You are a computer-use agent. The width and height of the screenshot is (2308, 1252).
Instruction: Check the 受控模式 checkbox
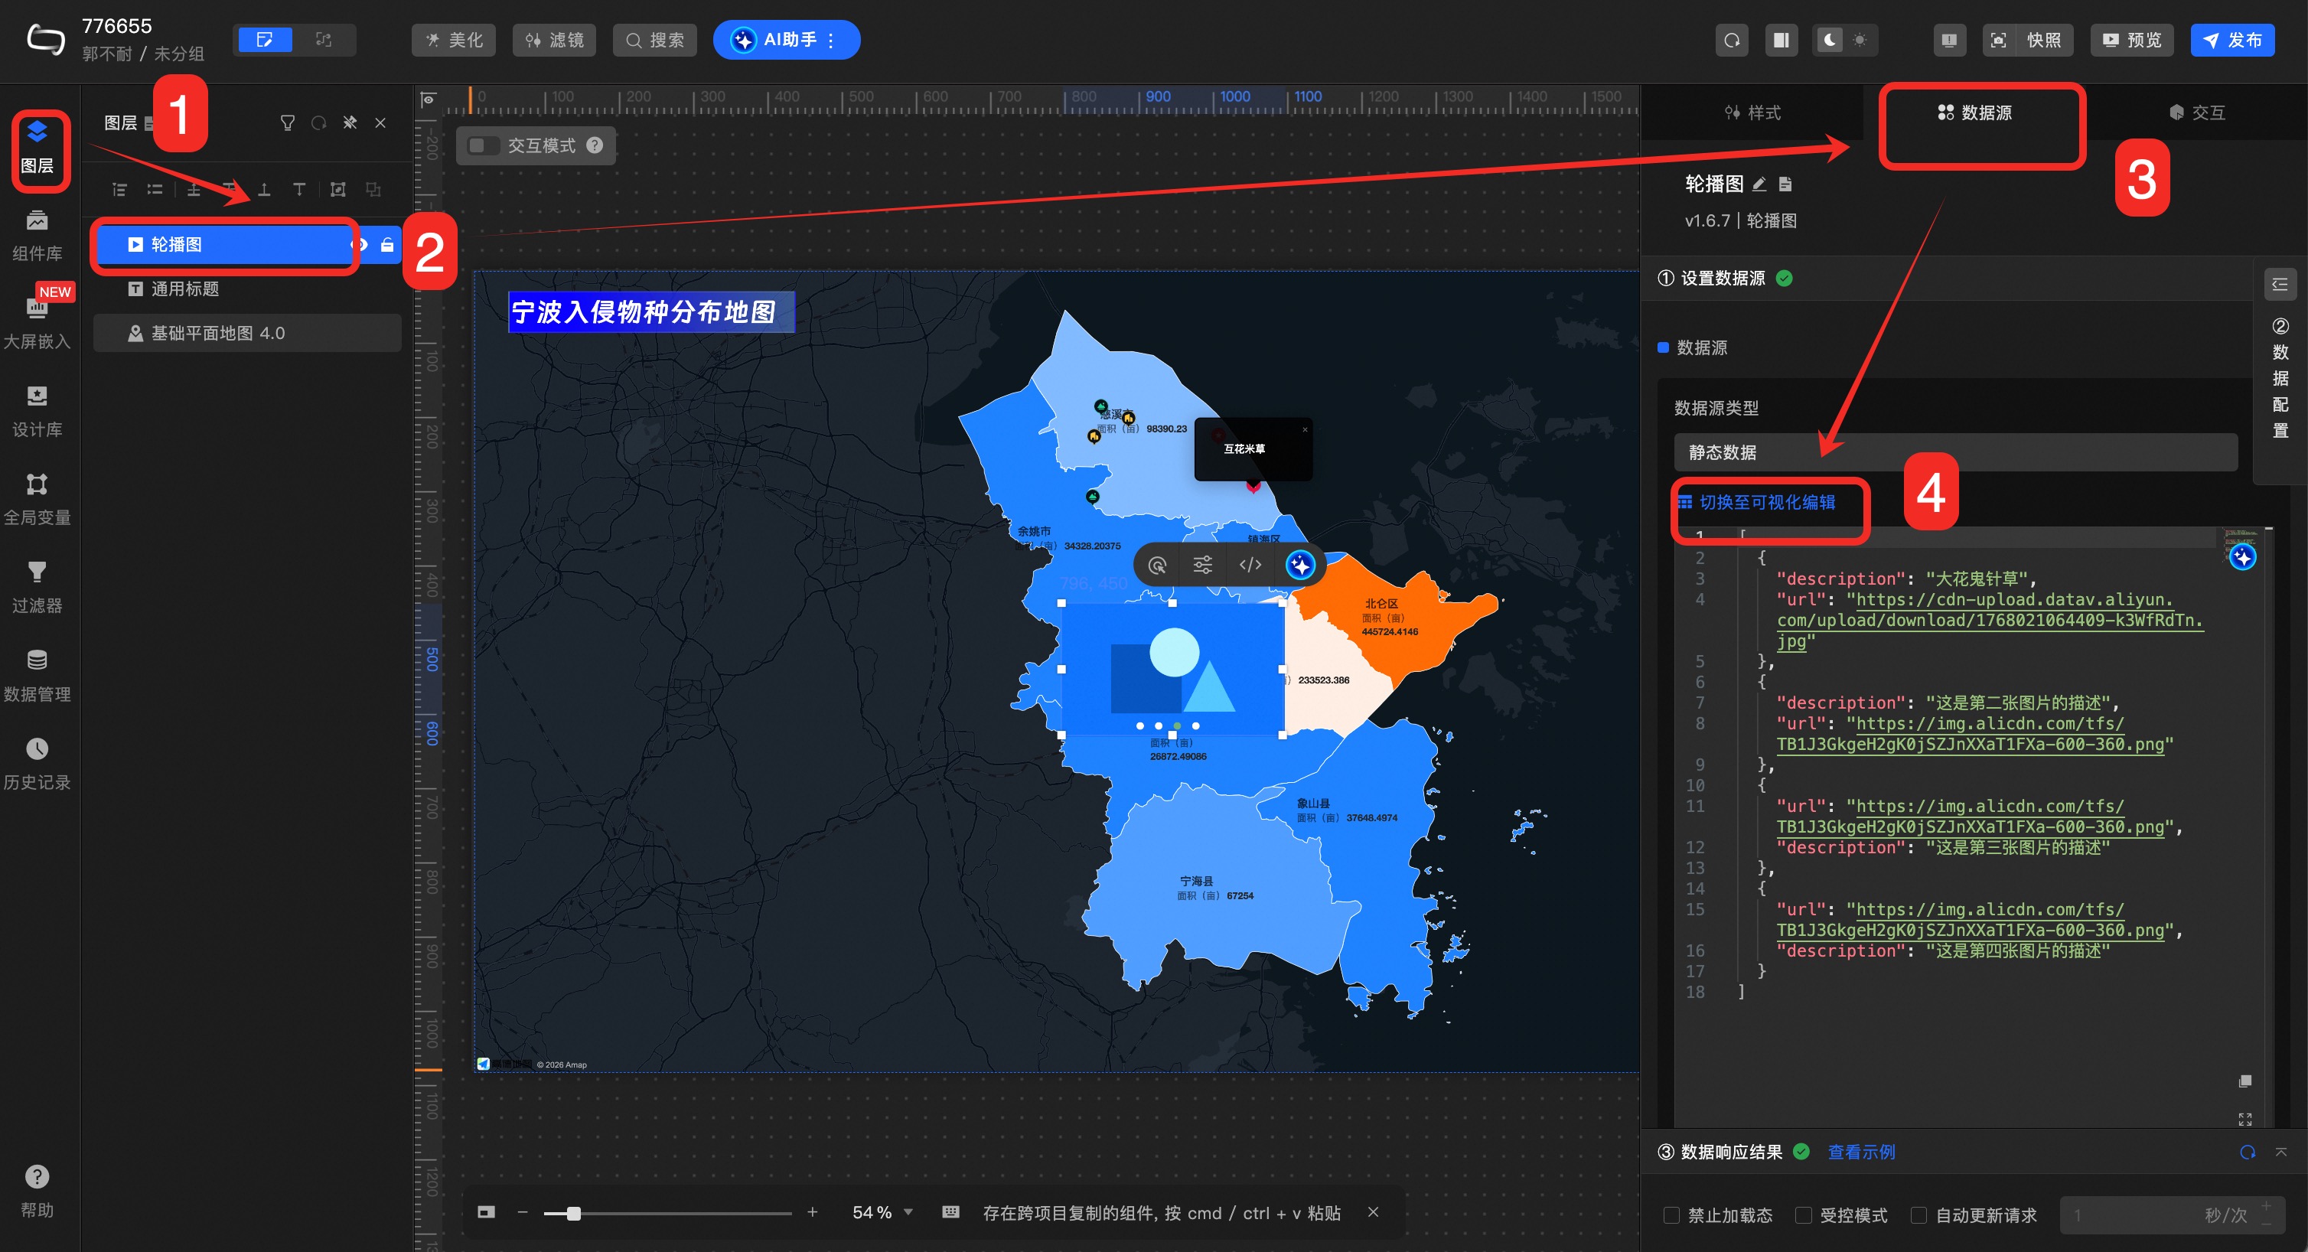pos(1804,1215)
